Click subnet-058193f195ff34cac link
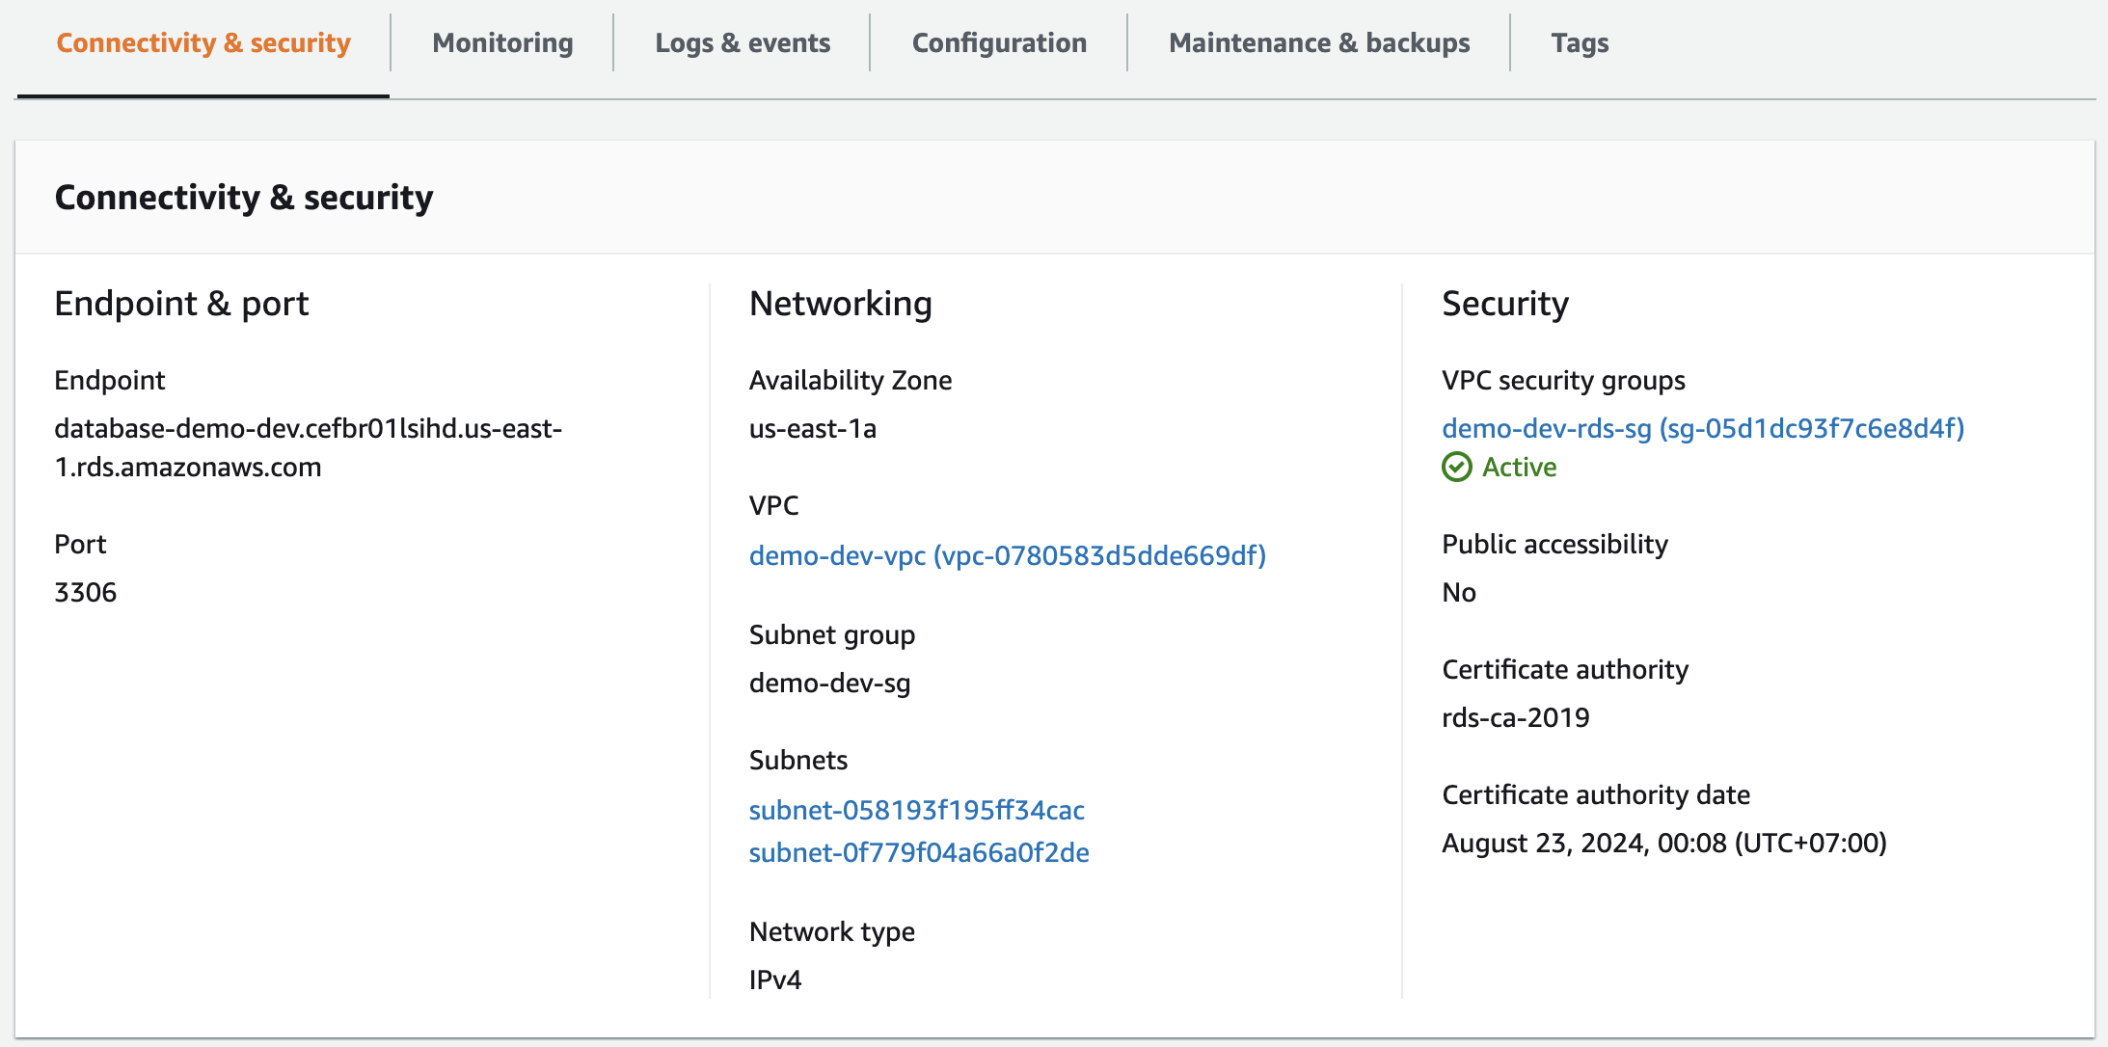2108x1047 pixels. [x=917, y=810]
